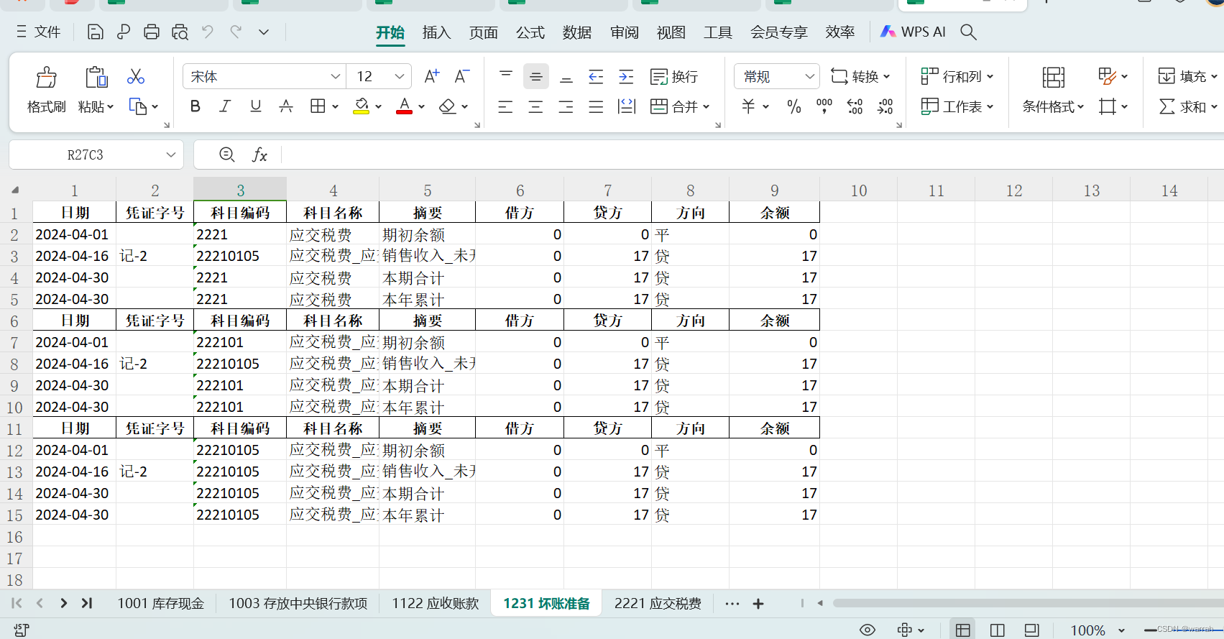
Task: Click the Insert Function fx icon
Action: pyautogui.click(x=259, y=155)
